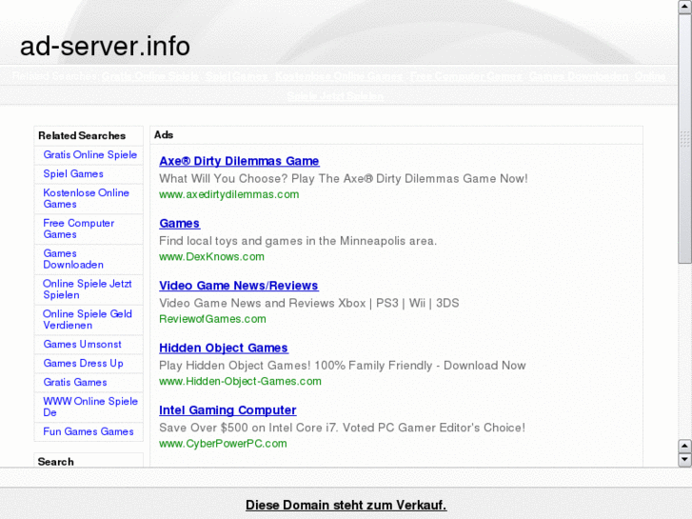The image size is (692, 519).
Task: Select Spiel Games in sidebar
Action: click(73, 173)
